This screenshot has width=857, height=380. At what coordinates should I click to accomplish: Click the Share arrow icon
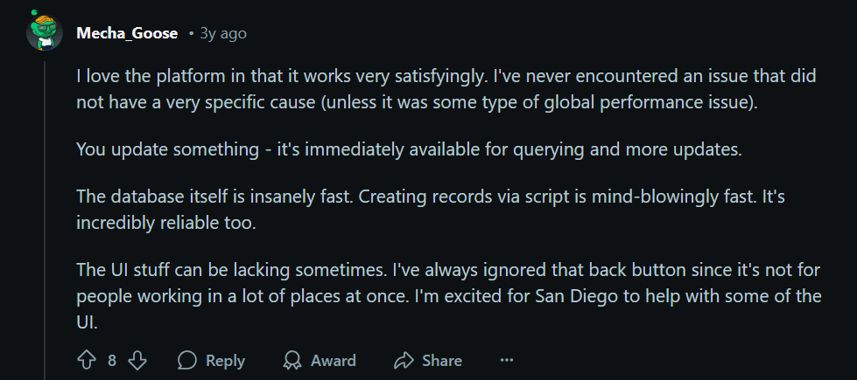(x=404, y=360)
